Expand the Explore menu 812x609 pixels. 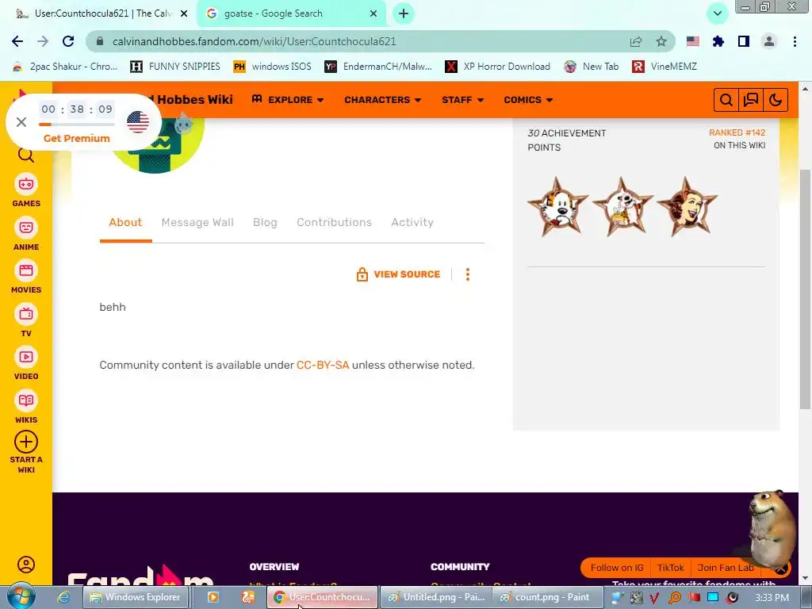(287, 100)
